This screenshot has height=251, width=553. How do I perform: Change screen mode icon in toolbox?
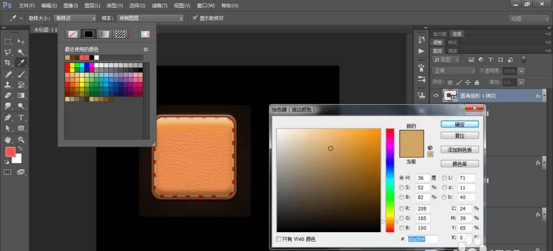pos(21,172)
